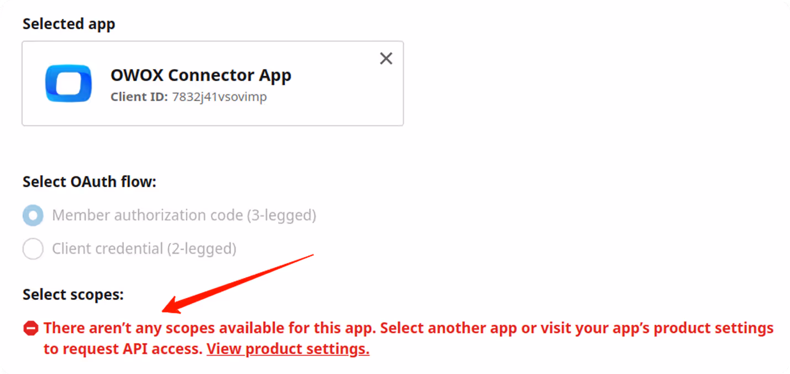Click the Selected app heading
Image resolution: width=790 pixels, height=374 pixels.
[69, 24]
